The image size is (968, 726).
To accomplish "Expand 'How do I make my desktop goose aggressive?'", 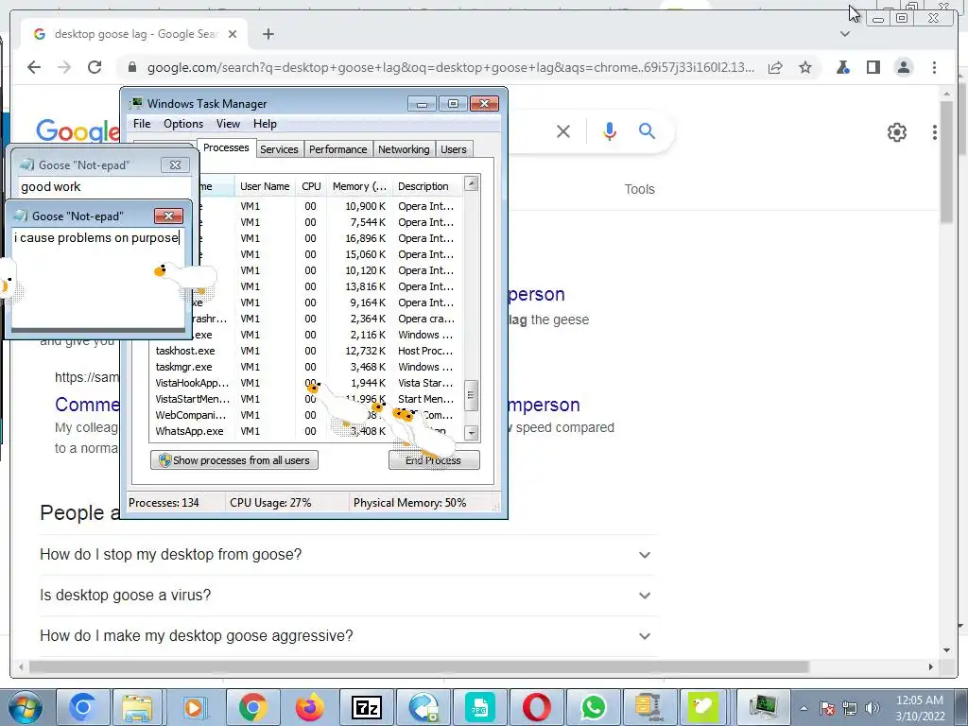I will (348, 636).
